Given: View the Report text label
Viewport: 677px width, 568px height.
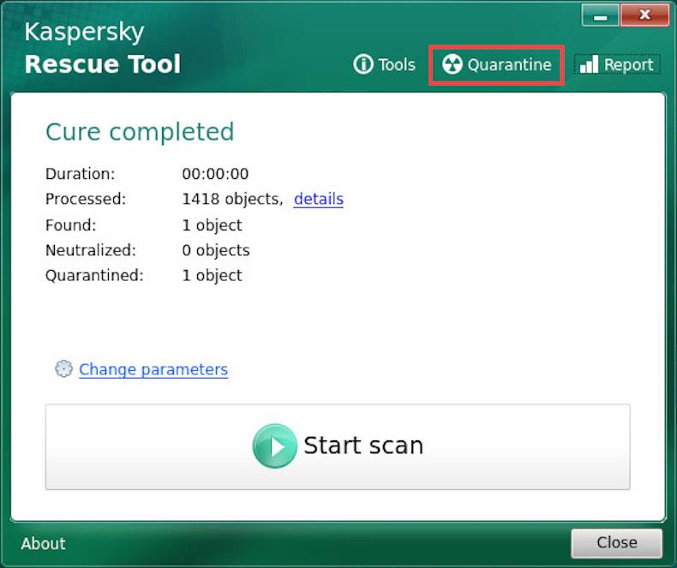Looking at the screenshot, I should pyautogui.click(x=628, y=65).
